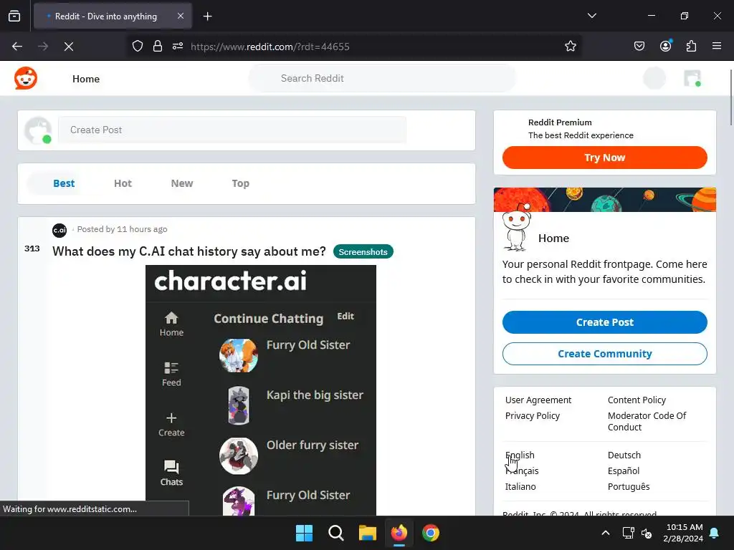Viewport: 734px width, 550px height.
Task: Close the Reddit browser tab
Action: [181, 16]
